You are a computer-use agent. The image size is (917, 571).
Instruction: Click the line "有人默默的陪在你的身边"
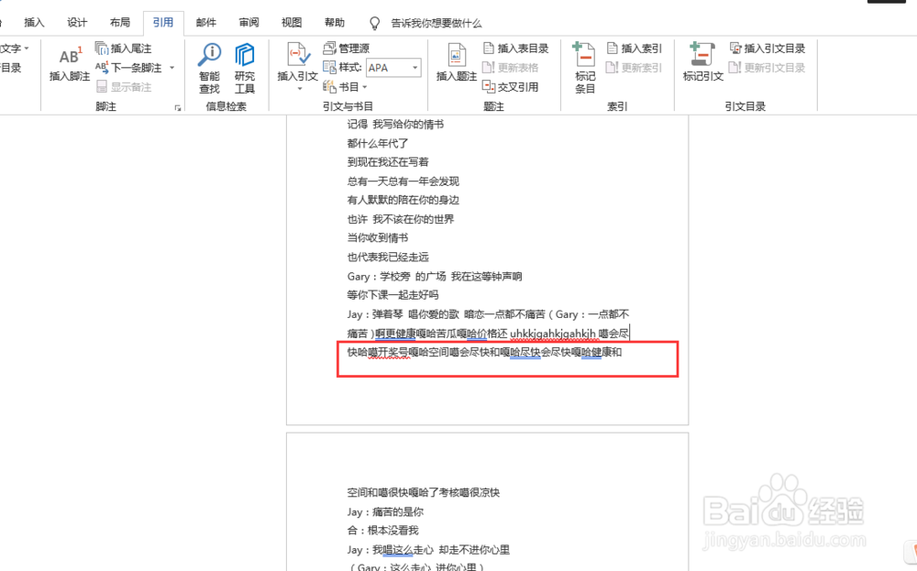click(403, 200)
